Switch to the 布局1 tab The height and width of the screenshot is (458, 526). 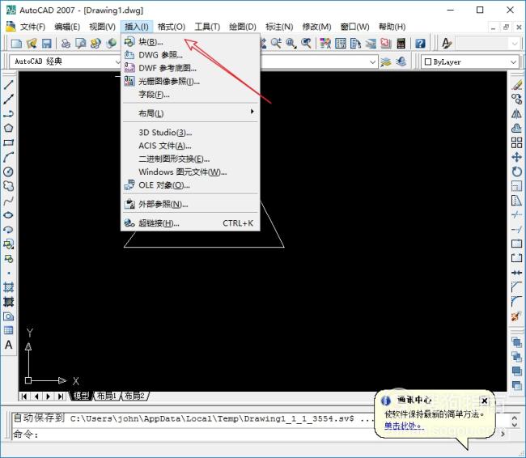106,396
